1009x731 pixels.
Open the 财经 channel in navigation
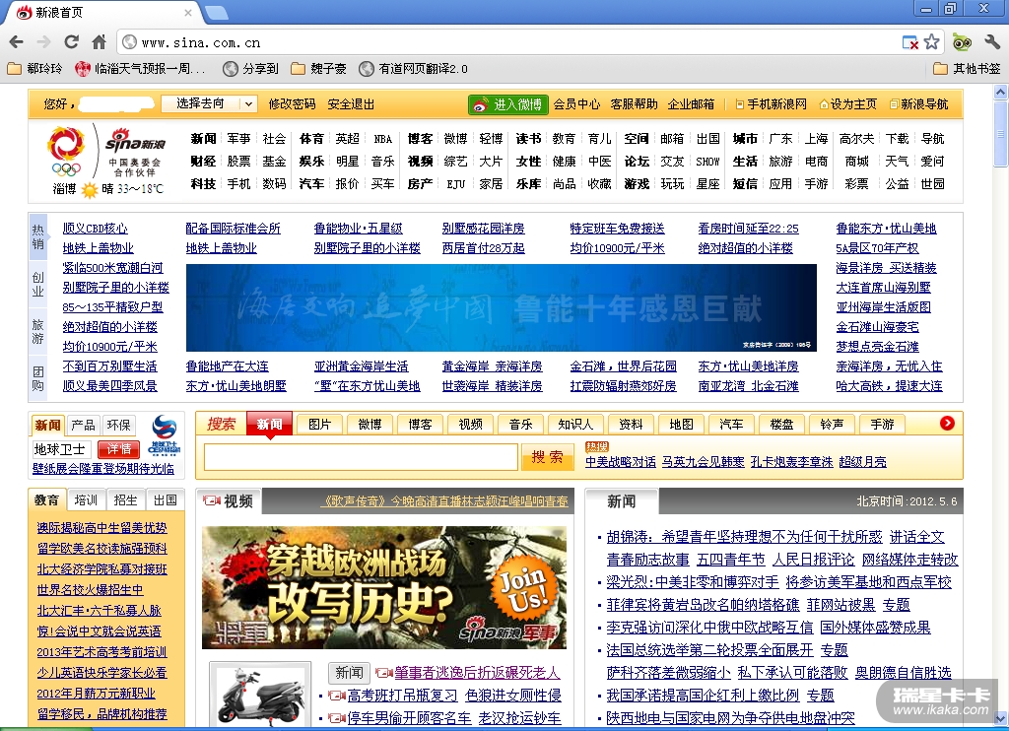coord(203,162)
